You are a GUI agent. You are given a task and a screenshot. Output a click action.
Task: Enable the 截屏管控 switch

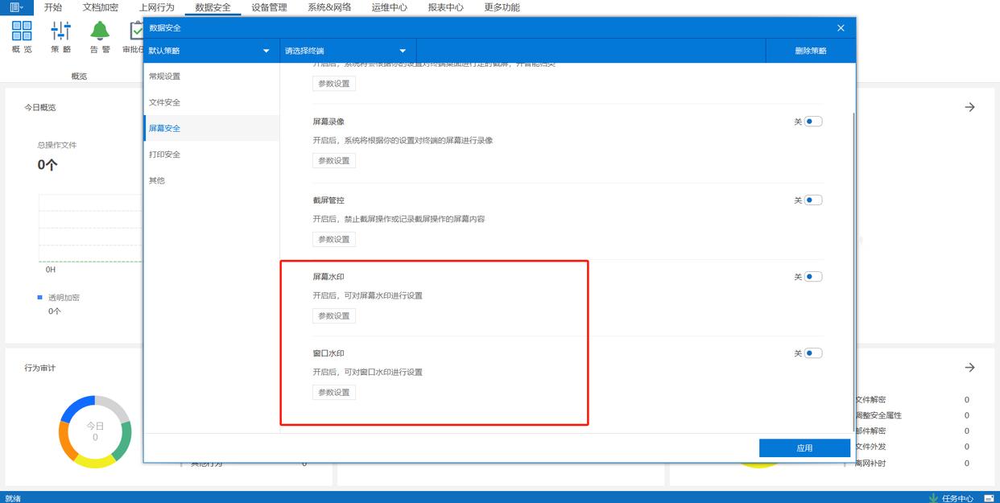[x=813, y=200]
